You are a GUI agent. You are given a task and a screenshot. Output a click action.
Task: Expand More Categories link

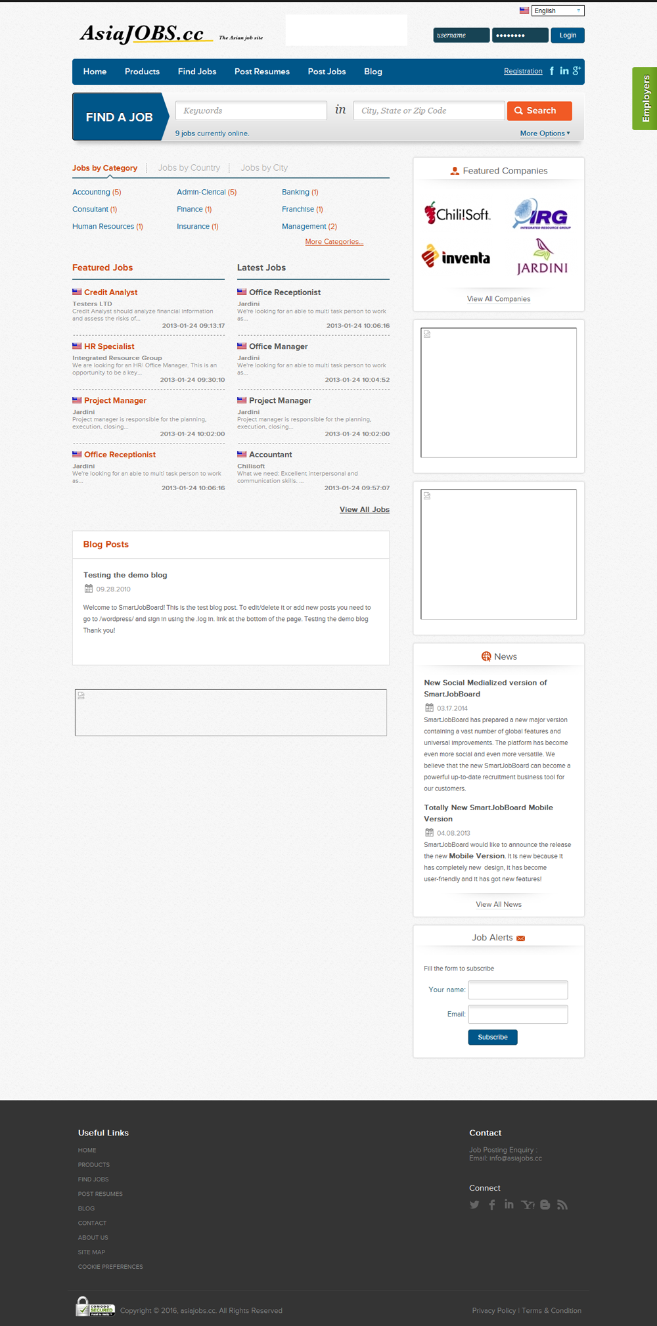tap(334, 242)
